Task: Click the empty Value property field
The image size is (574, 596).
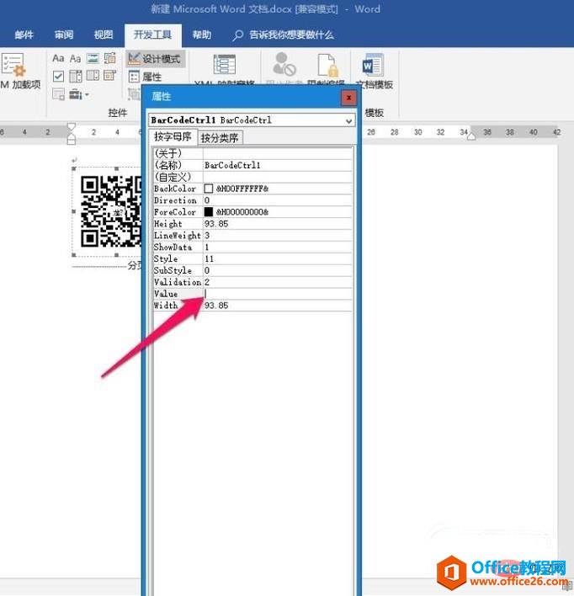Action: pos(278,294)
